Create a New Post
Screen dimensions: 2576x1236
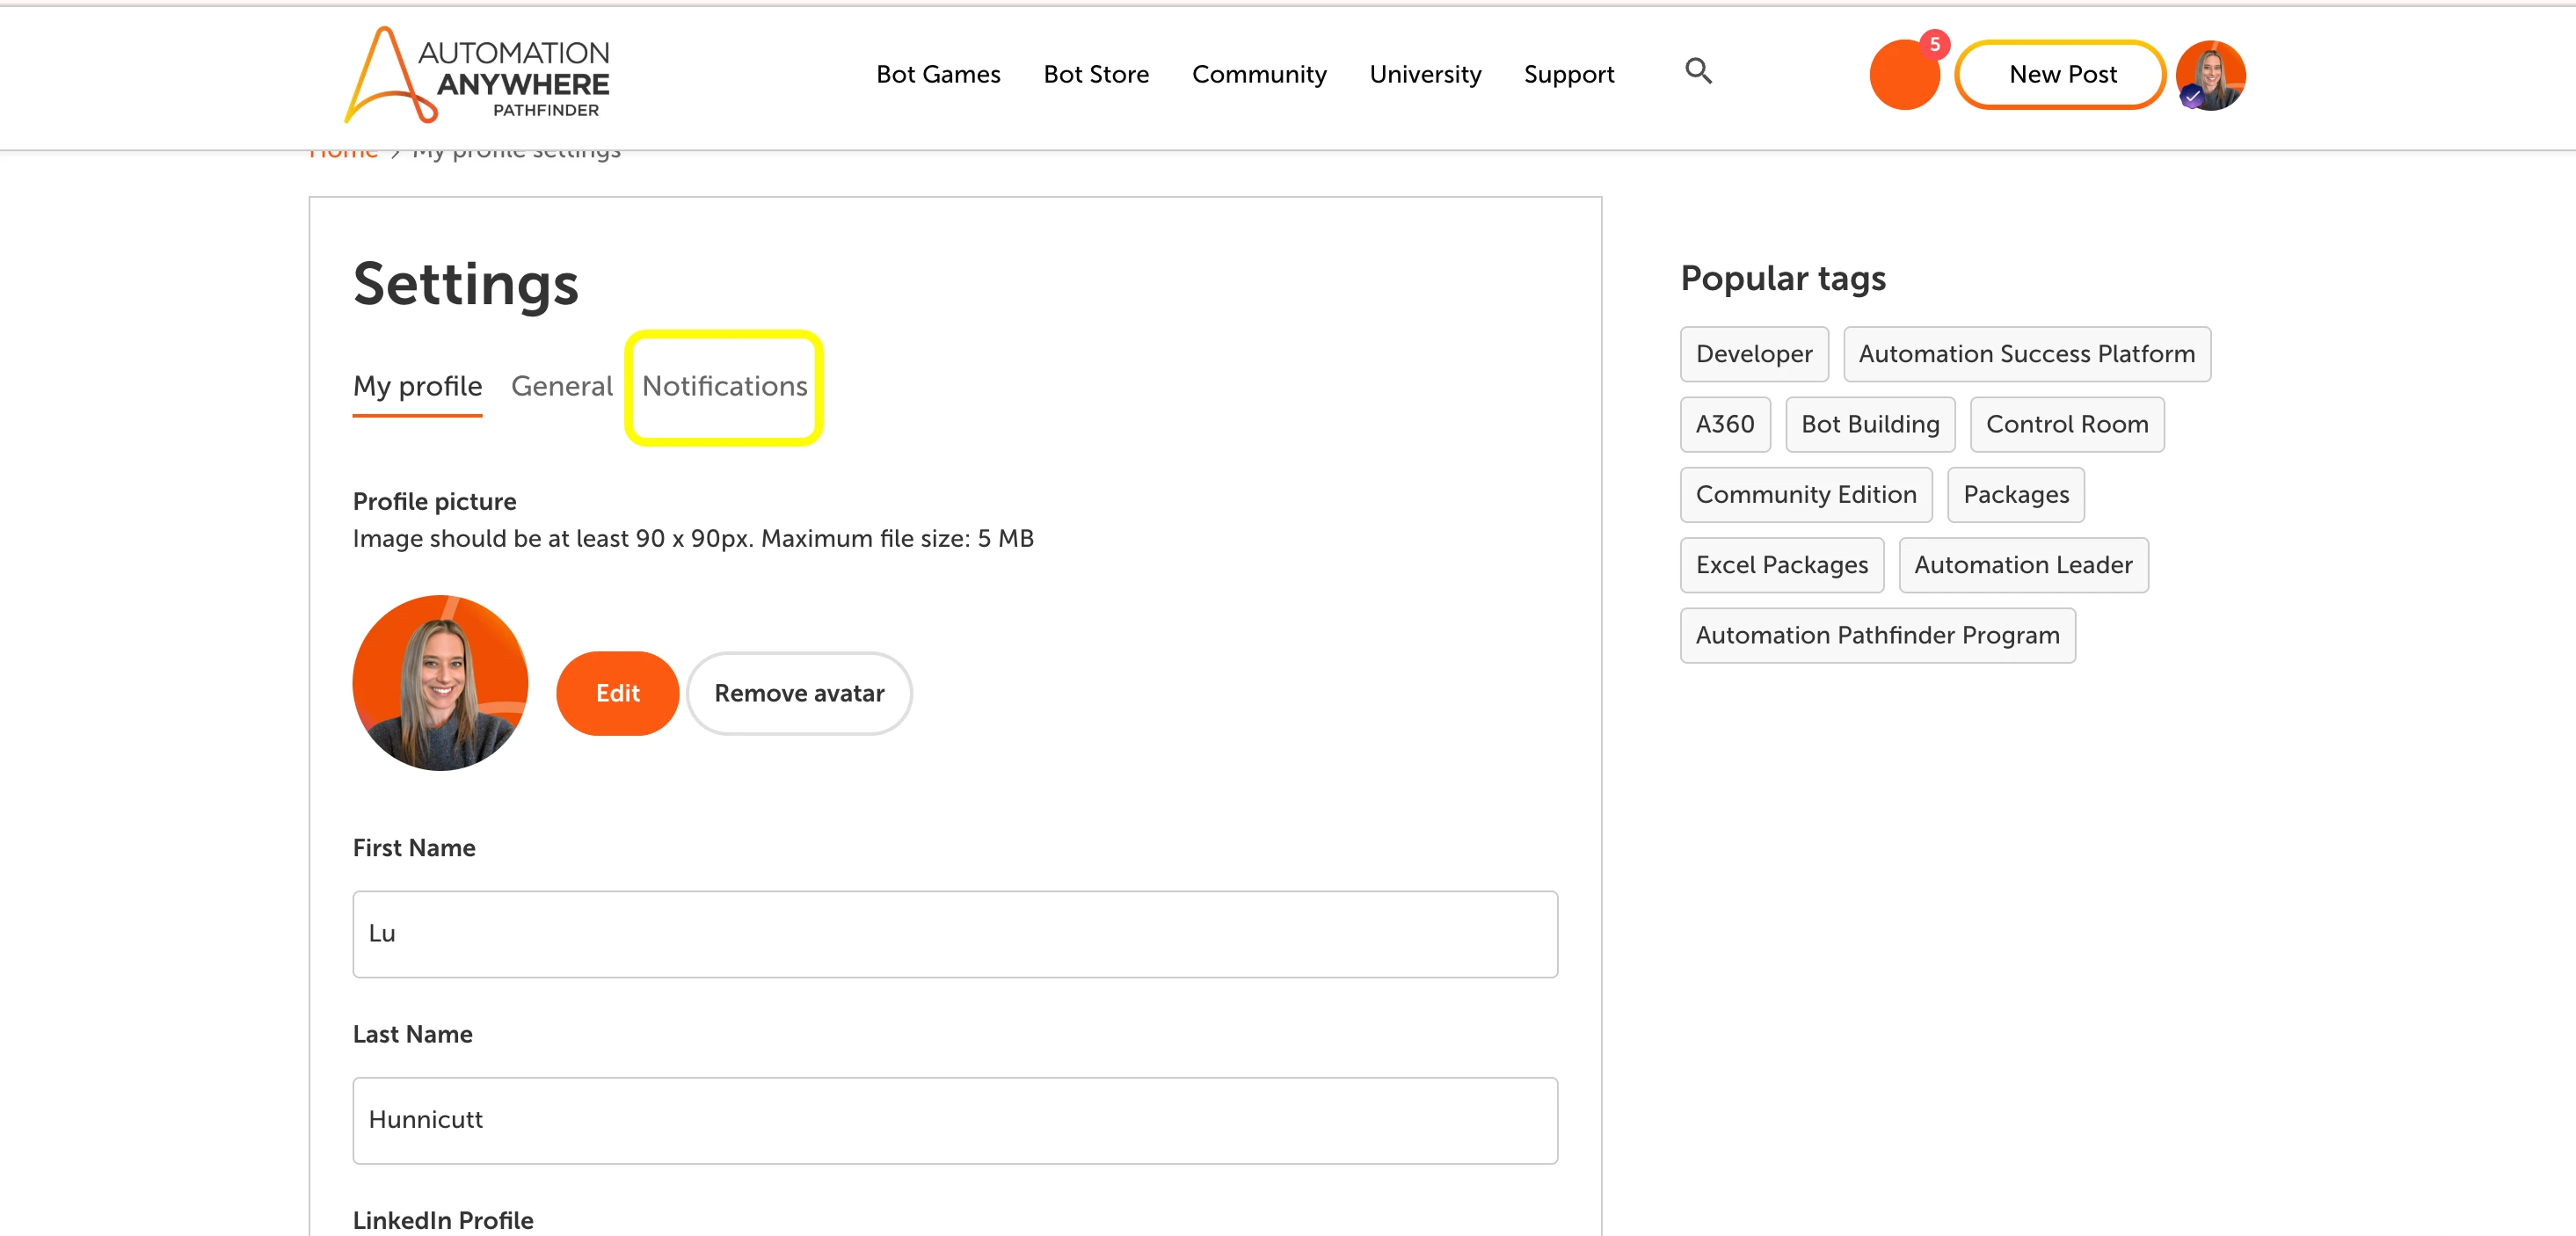(x=2062, y=75)
